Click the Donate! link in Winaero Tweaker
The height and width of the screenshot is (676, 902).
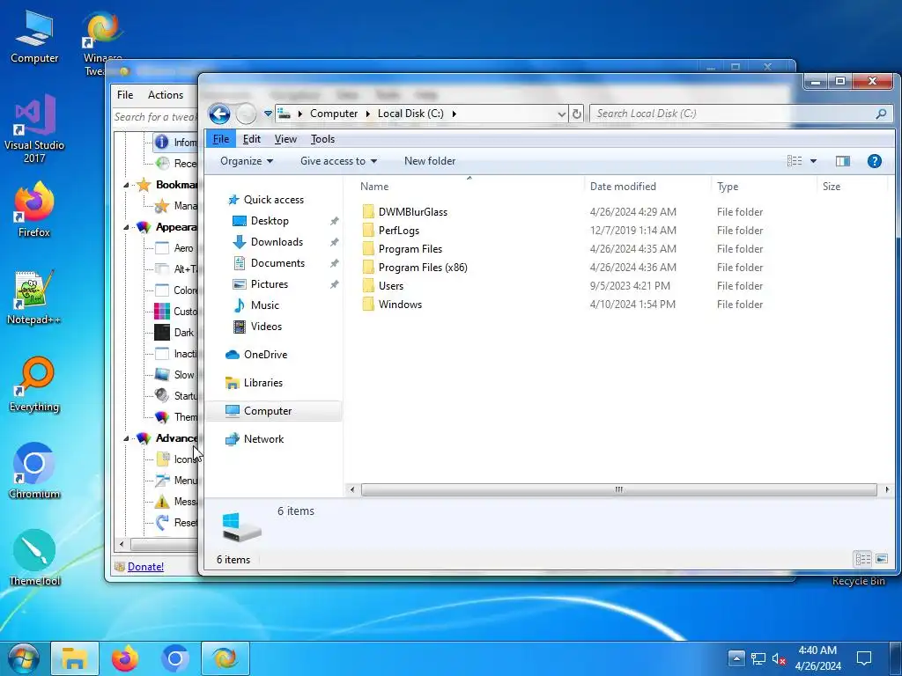coord(145,567)
